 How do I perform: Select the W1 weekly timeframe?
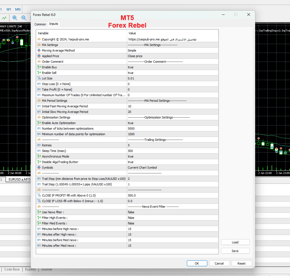tap(9, 9)
